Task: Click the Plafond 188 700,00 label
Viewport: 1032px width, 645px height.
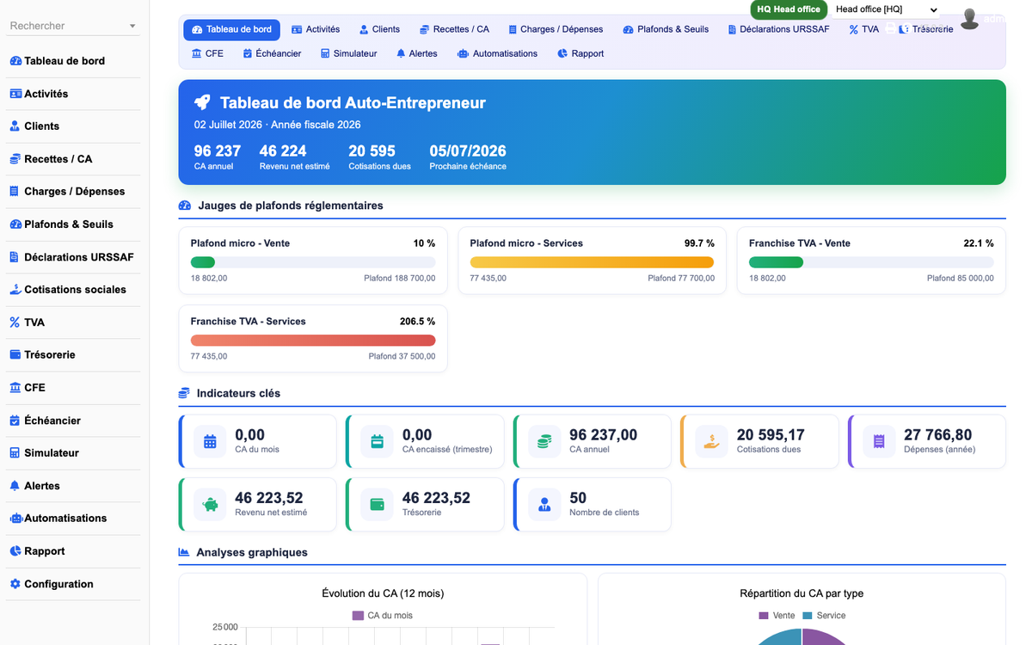Action: 400,279
